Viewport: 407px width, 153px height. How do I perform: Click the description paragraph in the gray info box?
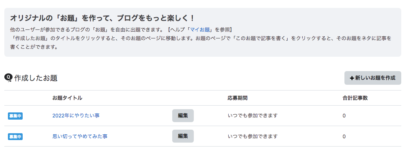[x=201, y=39]
